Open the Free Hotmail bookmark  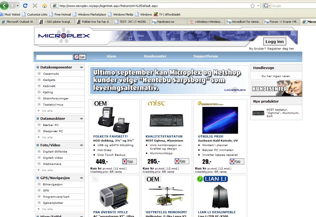(60, 15)
